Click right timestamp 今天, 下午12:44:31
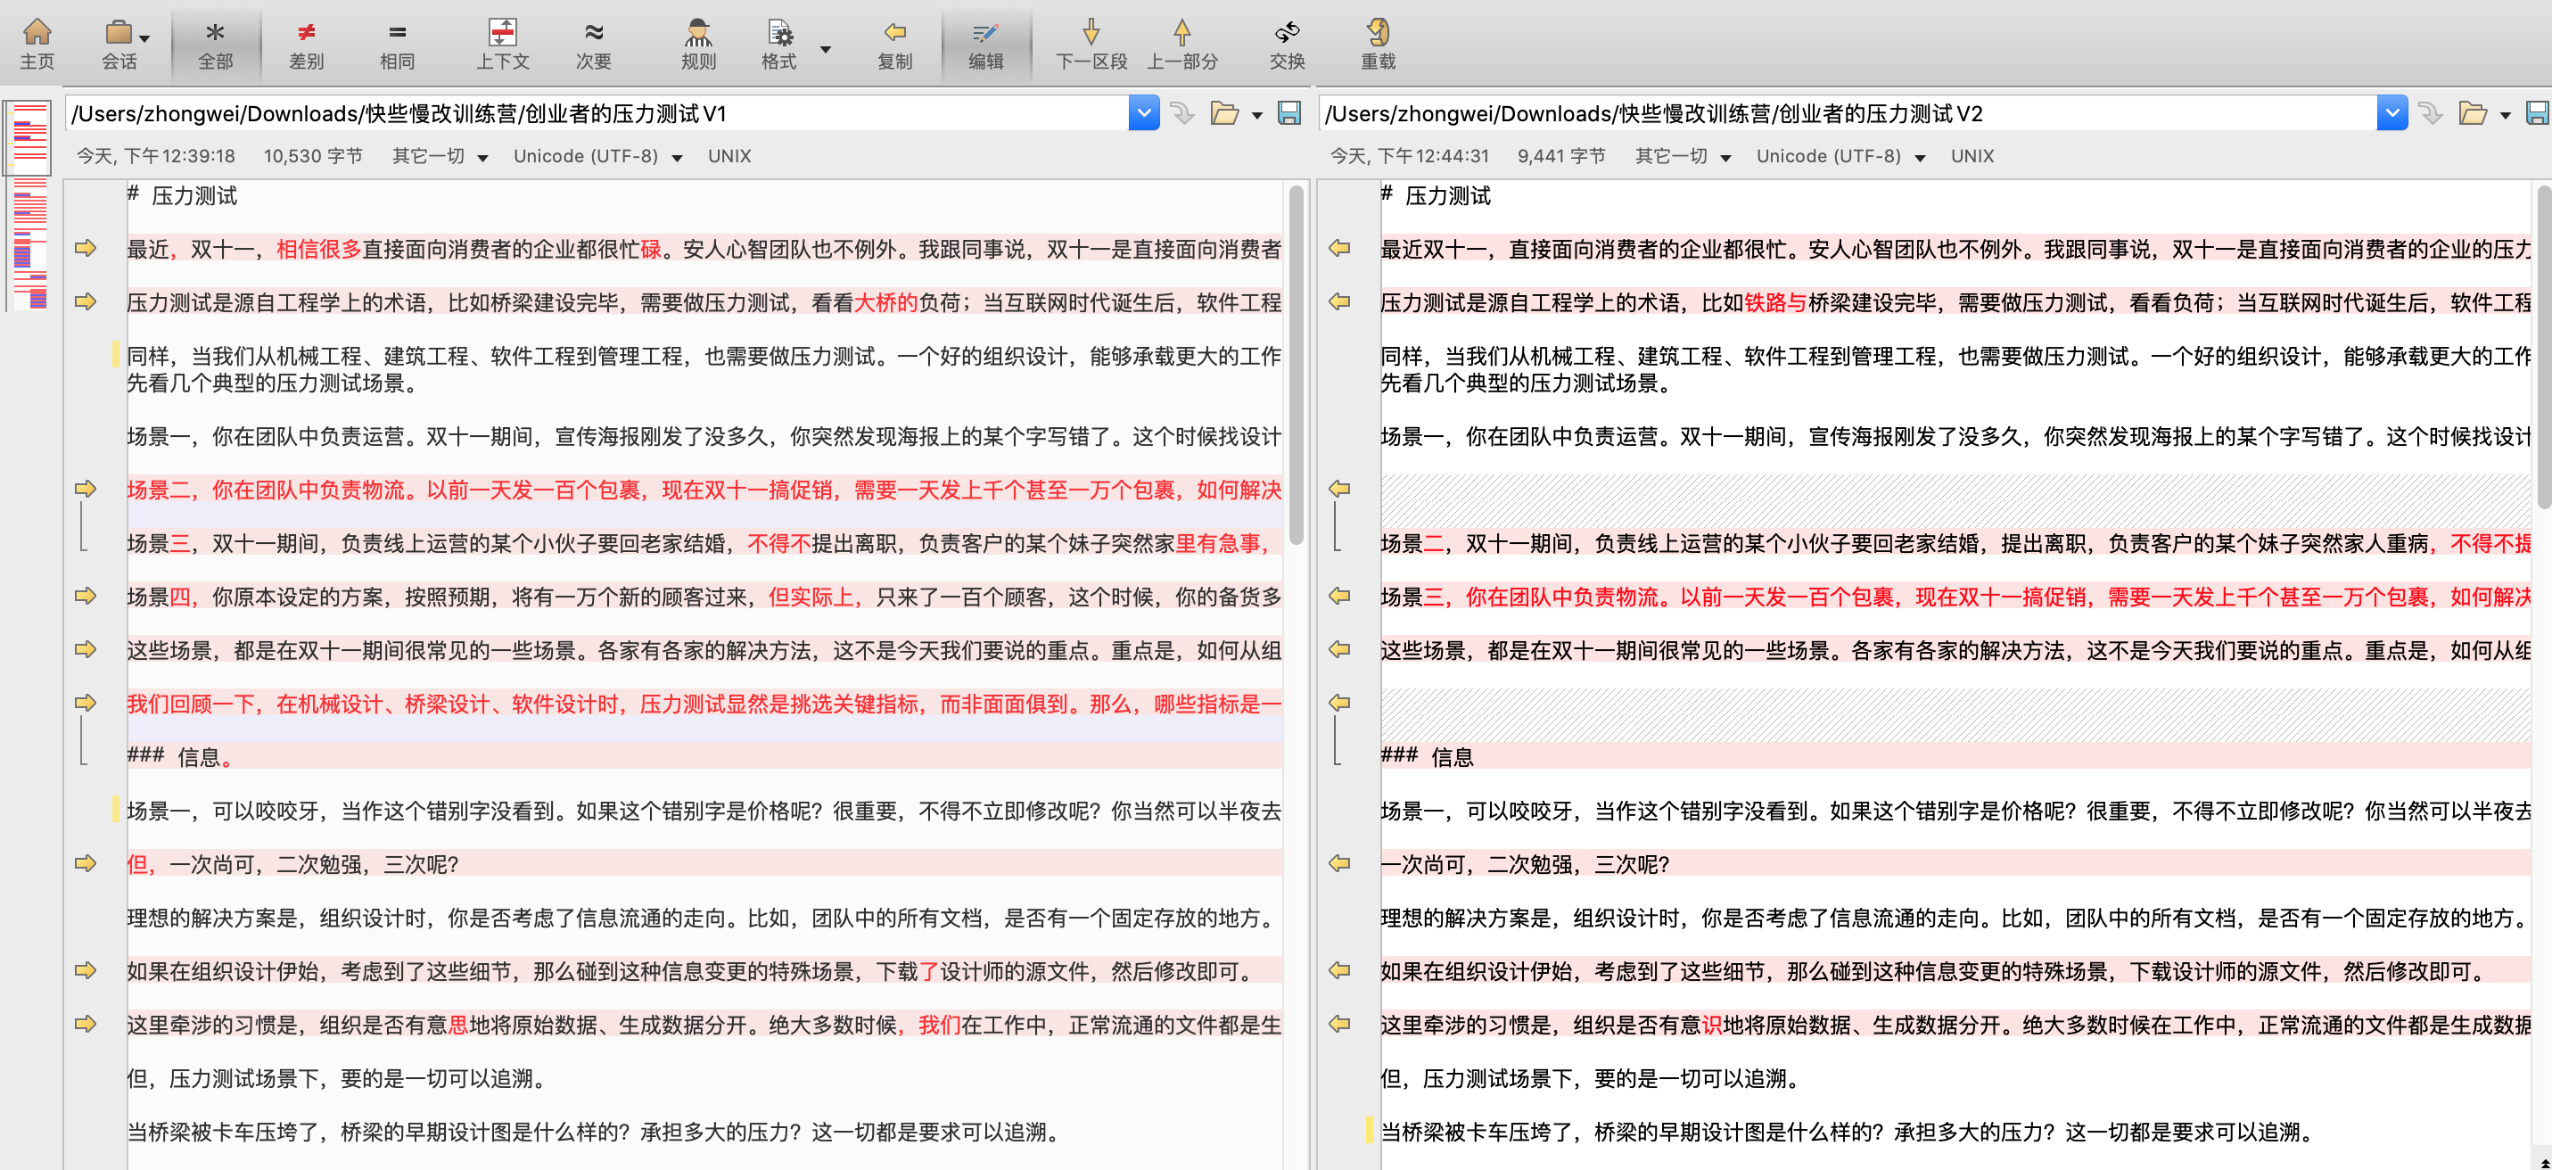 (x=1410, y=157)
